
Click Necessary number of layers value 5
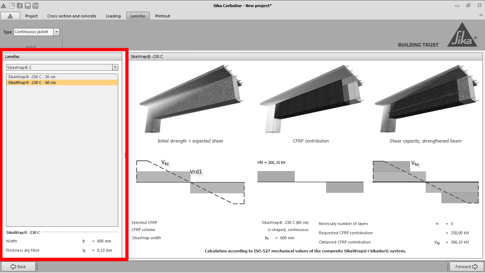click(452, 224)
